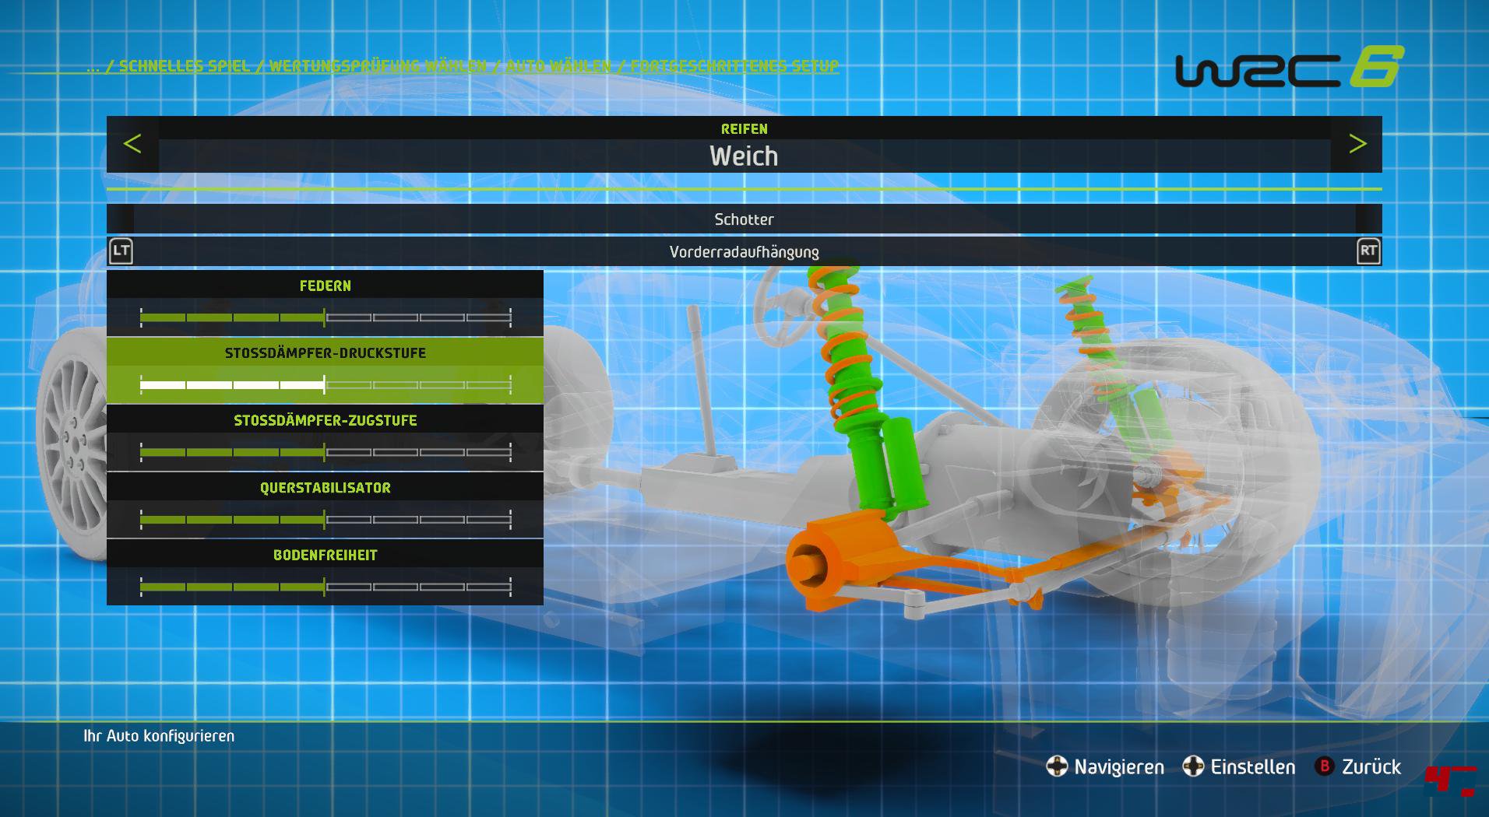Click the WRC 6 logo
The width and height of the screenshot is (1489, 817).
[1289, 68]
